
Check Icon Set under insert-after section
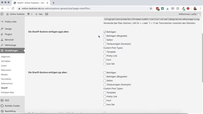pos(105,64)
